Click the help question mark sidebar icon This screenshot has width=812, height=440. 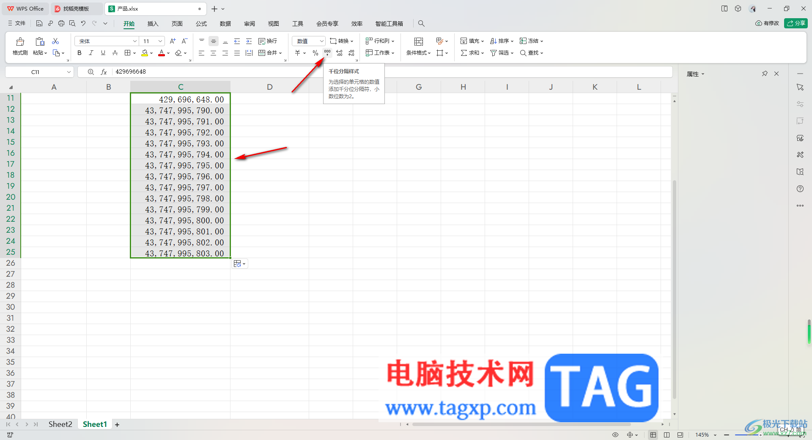800,189
